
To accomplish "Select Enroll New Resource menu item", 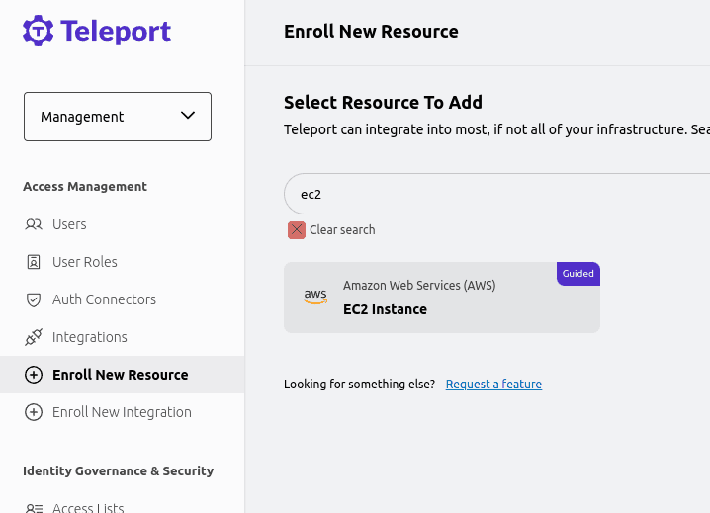I will tap(123, 375).
